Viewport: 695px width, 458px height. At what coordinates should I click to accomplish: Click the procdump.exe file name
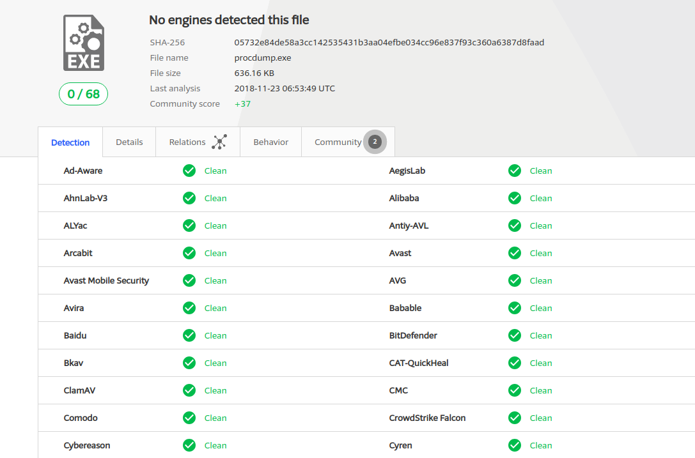[x=263, y=58]
